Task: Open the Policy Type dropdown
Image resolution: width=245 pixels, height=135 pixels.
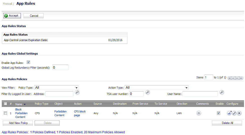Action: 56,87
